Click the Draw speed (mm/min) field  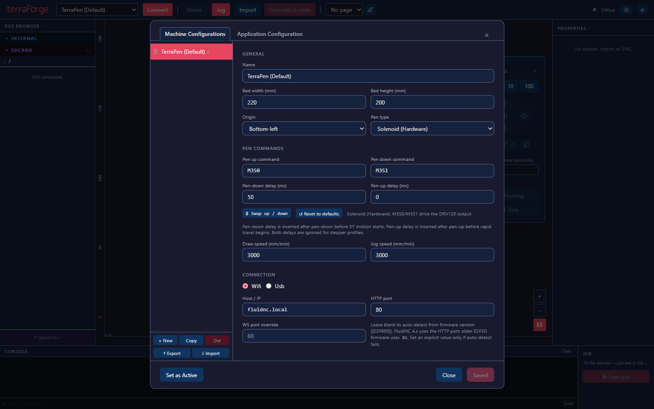[x=304, y=255]
